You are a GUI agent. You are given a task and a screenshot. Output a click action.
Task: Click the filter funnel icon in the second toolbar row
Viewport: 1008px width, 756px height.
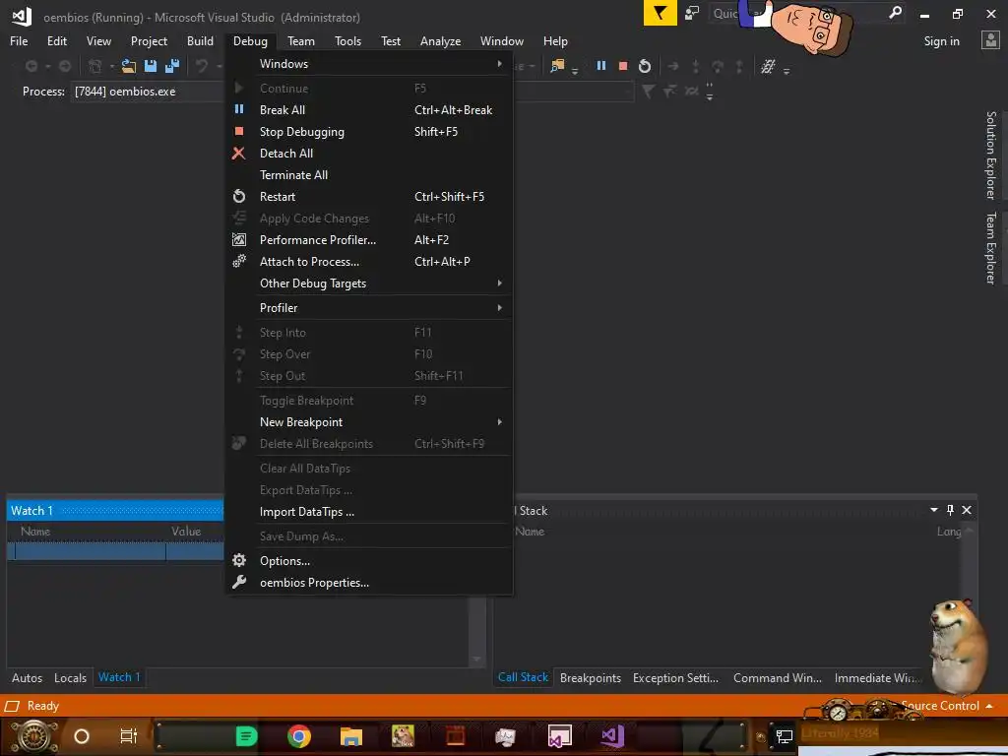[x=648, y=92]
